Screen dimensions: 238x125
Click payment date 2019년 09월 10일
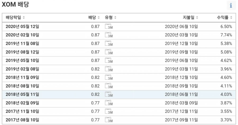point(181,52)
